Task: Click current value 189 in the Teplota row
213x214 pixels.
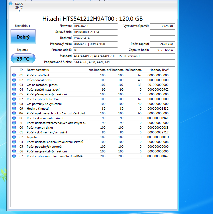Action: pyautogui.click(x=103, y=137)
